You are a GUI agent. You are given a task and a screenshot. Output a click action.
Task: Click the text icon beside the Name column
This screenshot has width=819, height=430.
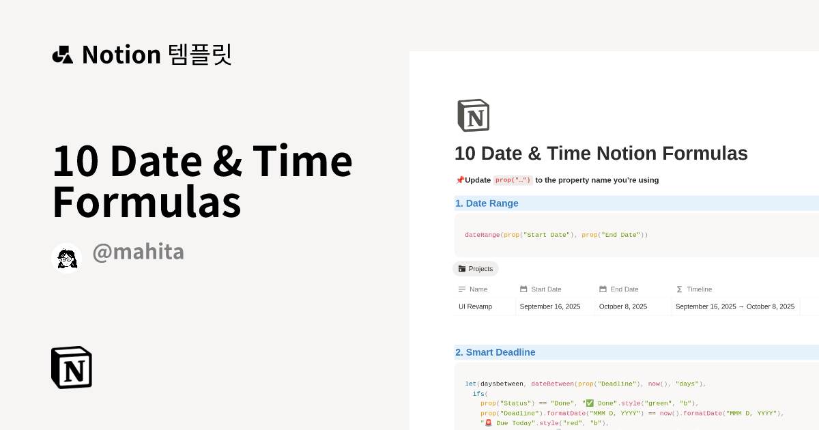click(461, 289)
